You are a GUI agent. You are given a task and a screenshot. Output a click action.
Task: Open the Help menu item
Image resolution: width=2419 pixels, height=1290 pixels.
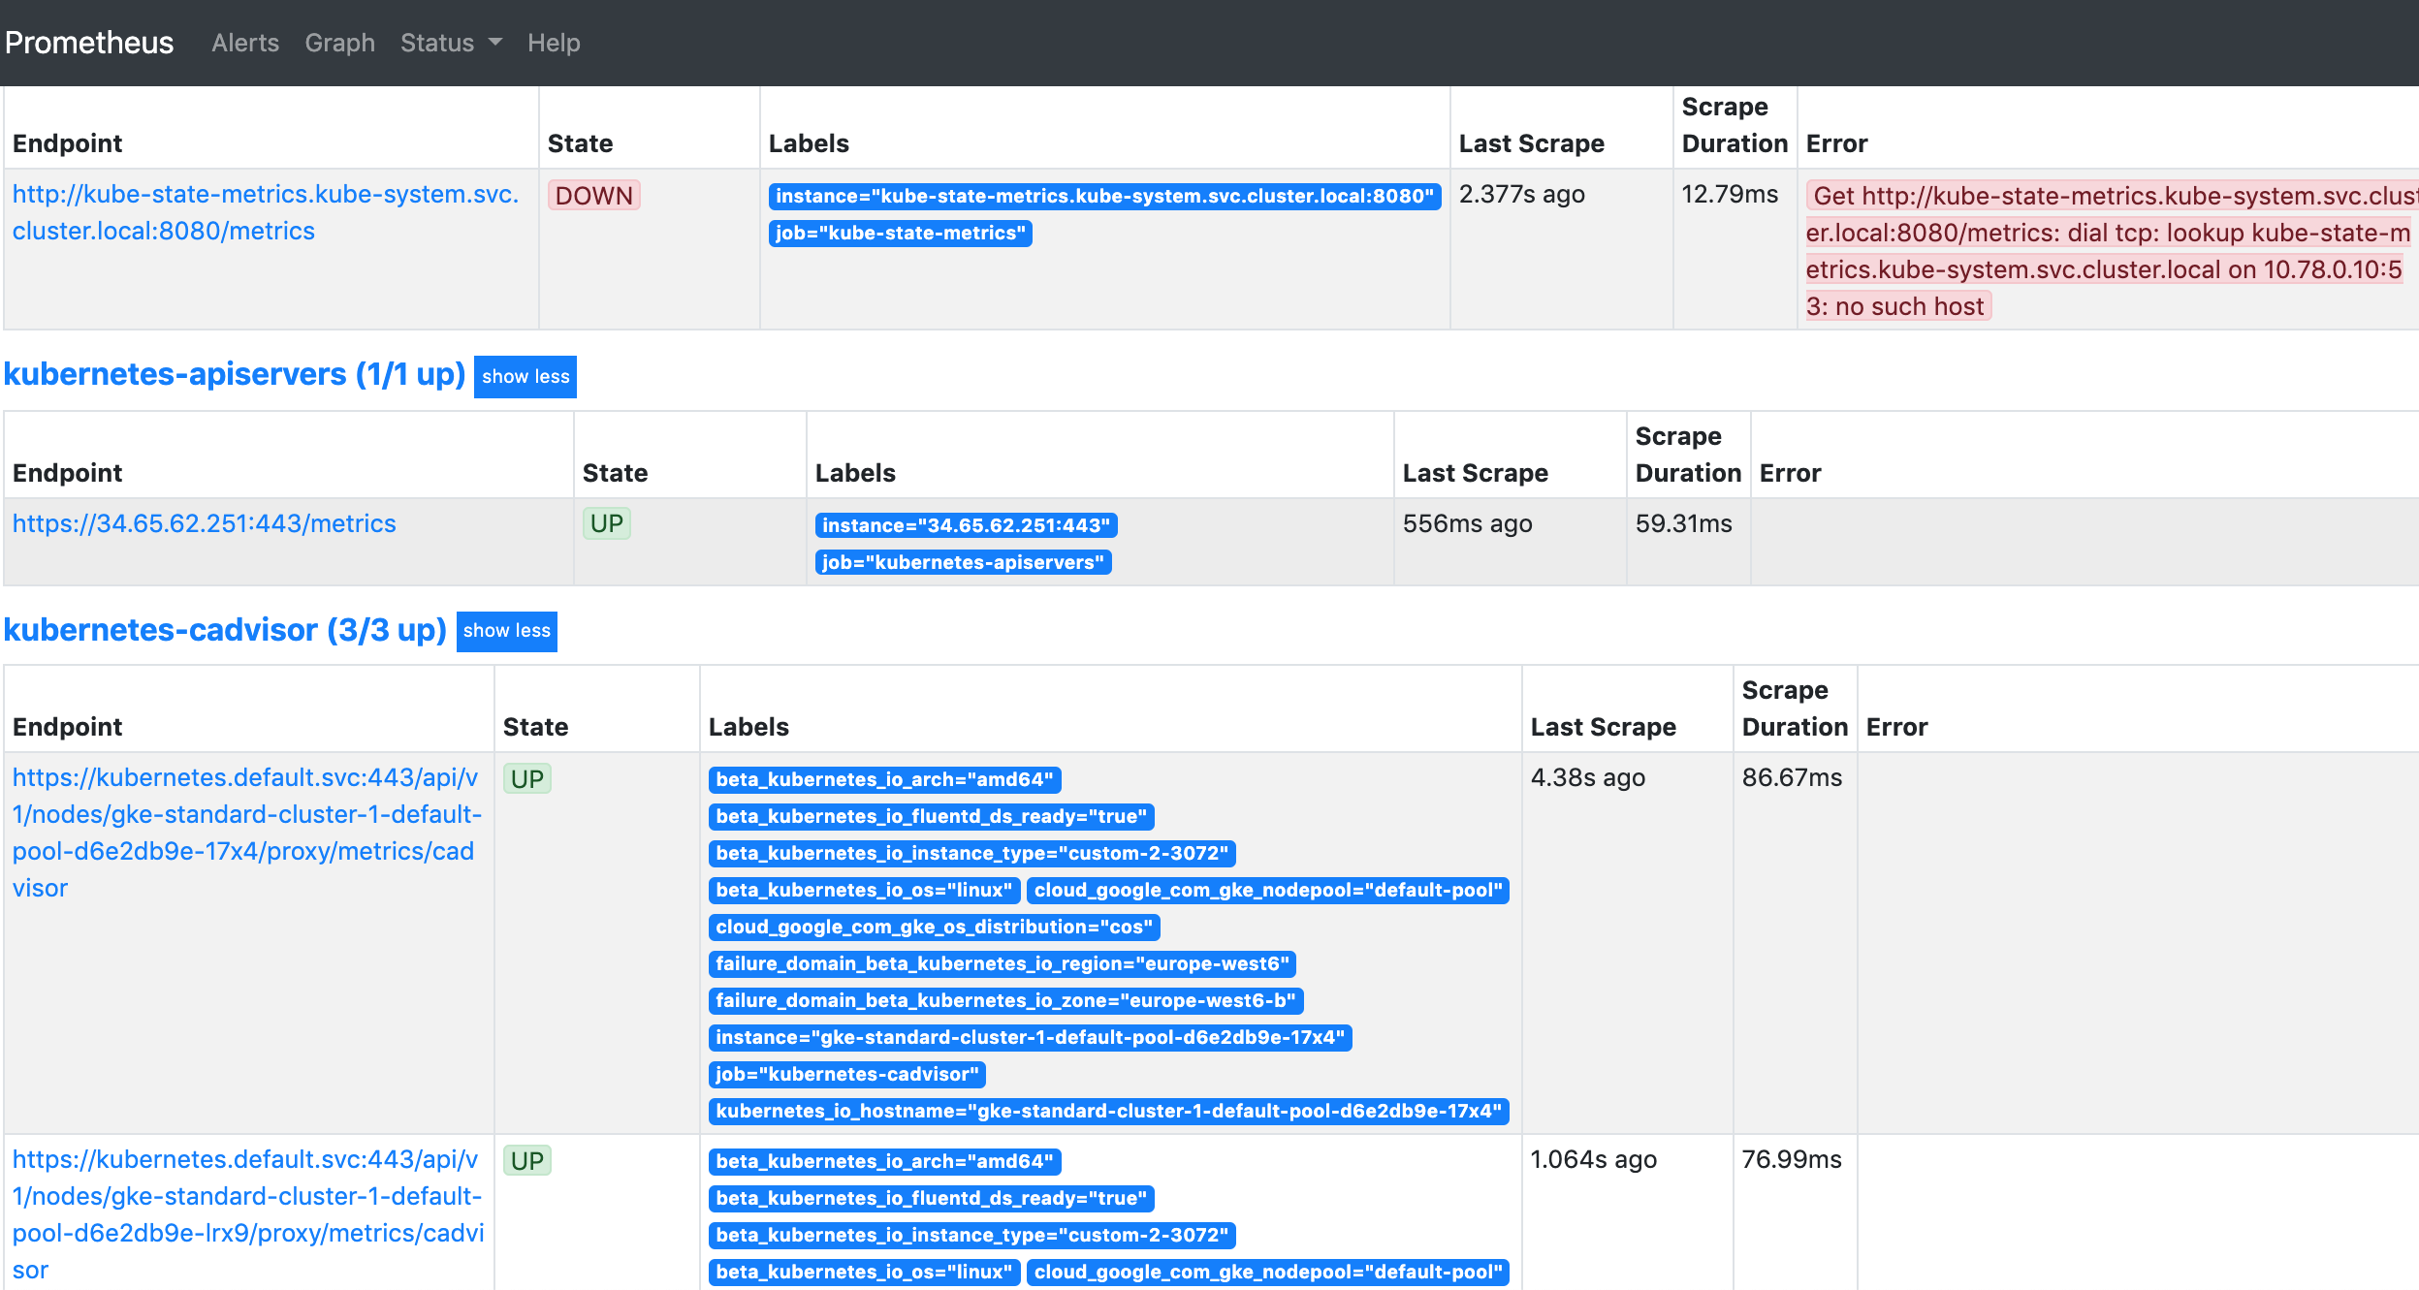[x=553, y=42]
